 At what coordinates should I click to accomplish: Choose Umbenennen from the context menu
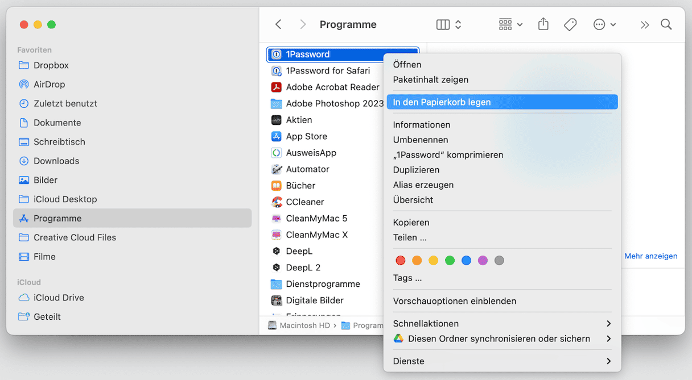coord(502,140)
